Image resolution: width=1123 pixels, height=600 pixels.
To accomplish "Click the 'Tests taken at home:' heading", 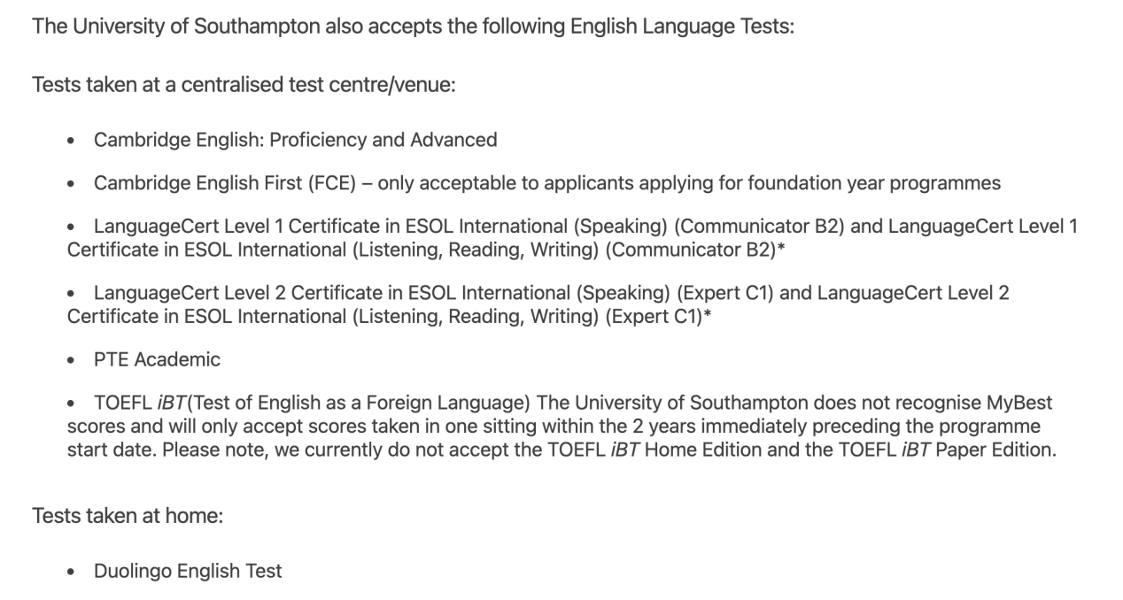I will pos(128,515).
